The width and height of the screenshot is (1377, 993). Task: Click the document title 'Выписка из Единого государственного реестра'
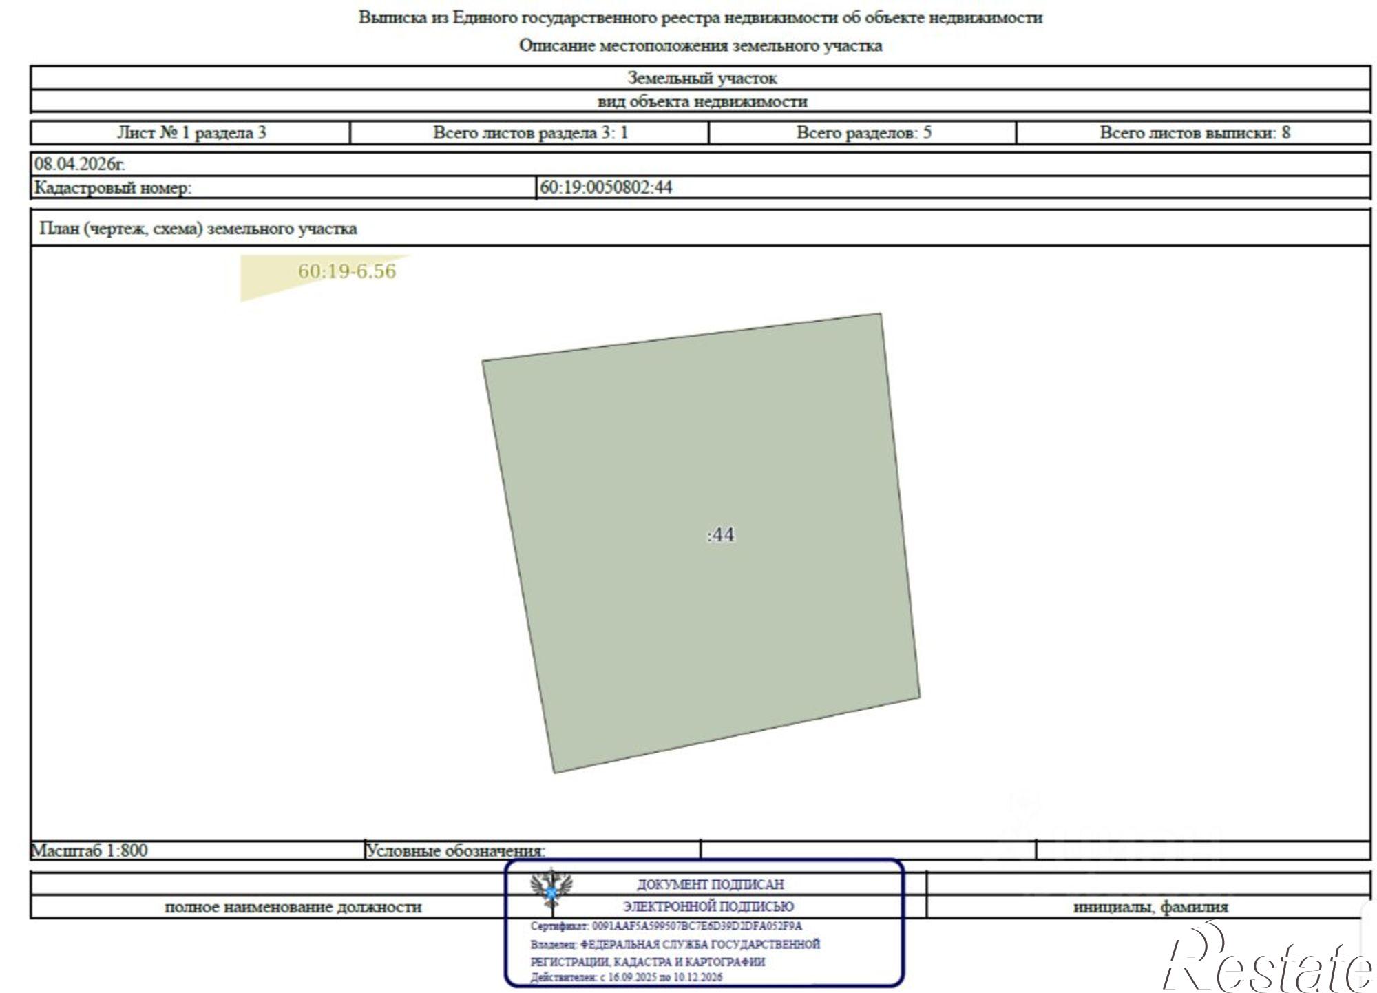[x=700, y=18]
